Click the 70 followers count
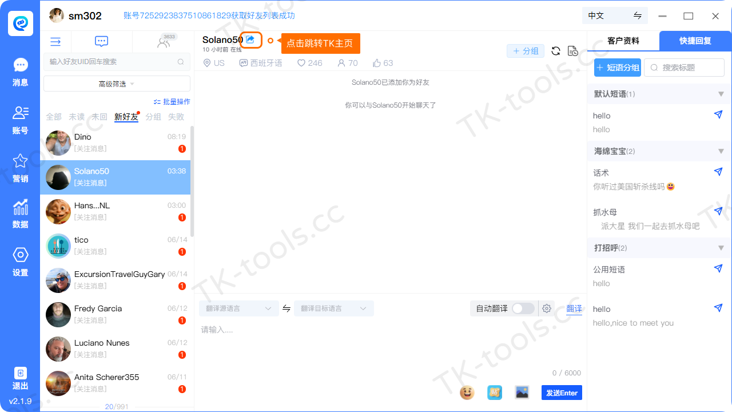 coord(348,63)
